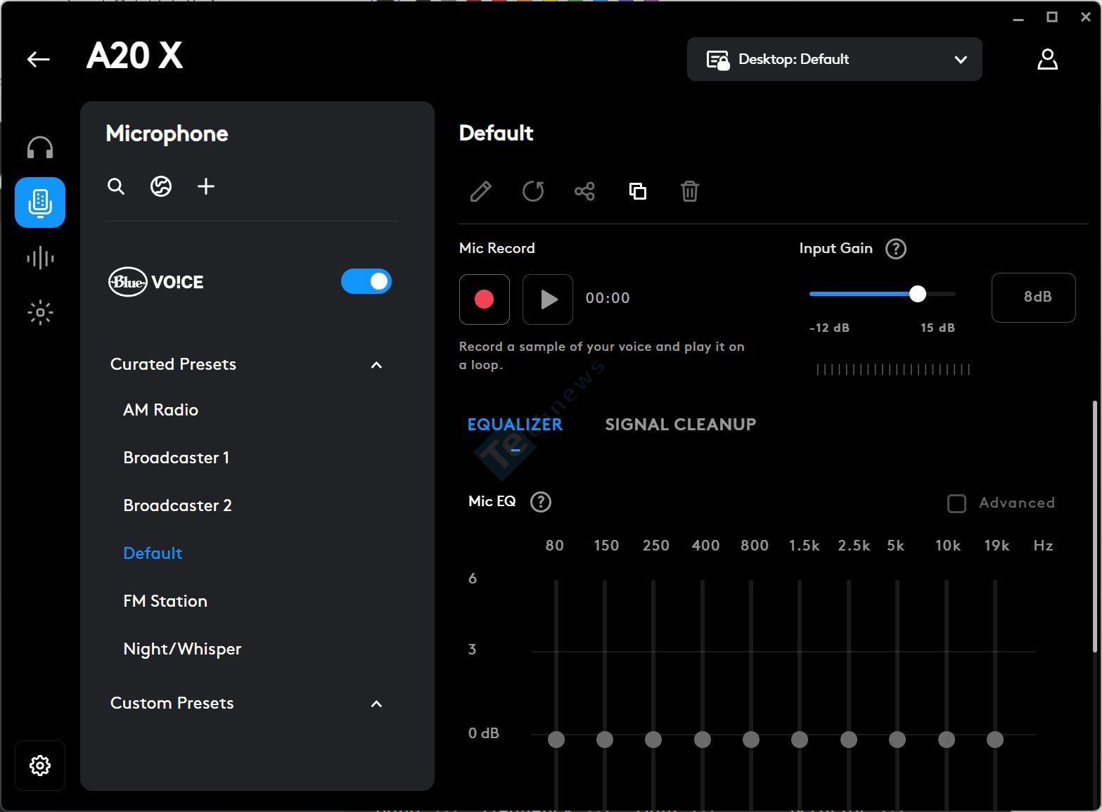Viewport: 1102px width, 812px height.
Task: Open the headphone audio section in sidebar
Action: (x=40, y=148)
